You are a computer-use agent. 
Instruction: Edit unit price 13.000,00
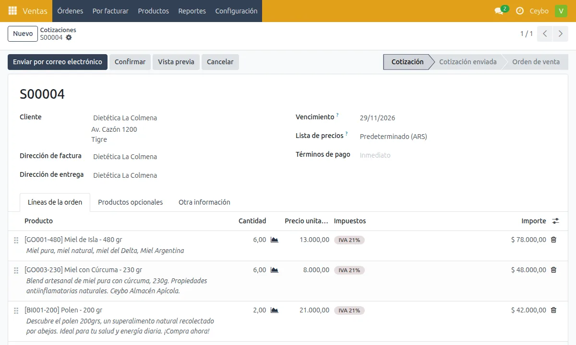(314, 240)
